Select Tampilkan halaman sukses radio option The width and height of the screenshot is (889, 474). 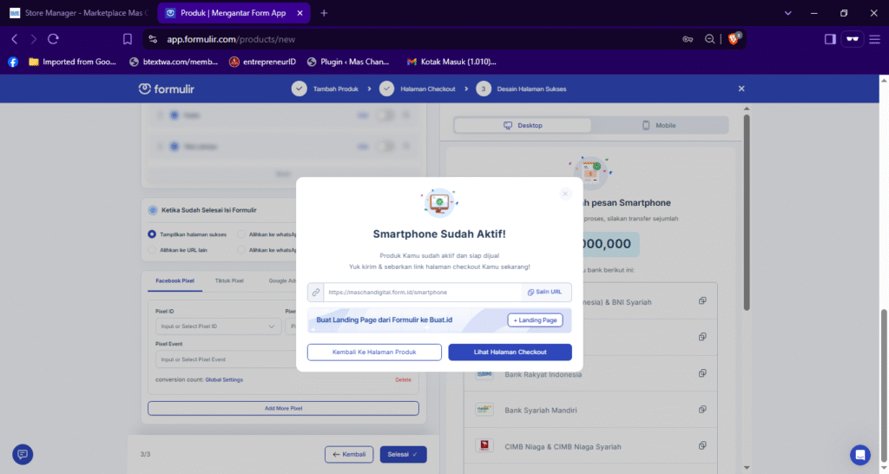coord(152,234)
